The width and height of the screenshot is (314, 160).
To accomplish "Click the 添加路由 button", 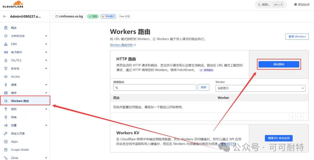I will 279,64.
